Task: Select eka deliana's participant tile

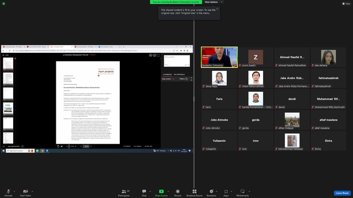Action: 329,57
